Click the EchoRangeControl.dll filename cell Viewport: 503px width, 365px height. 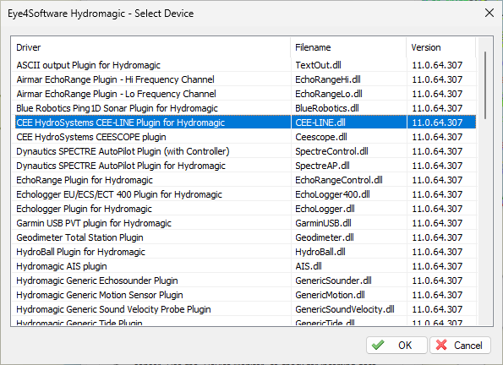pyautogui.click(x=349, y=180)
